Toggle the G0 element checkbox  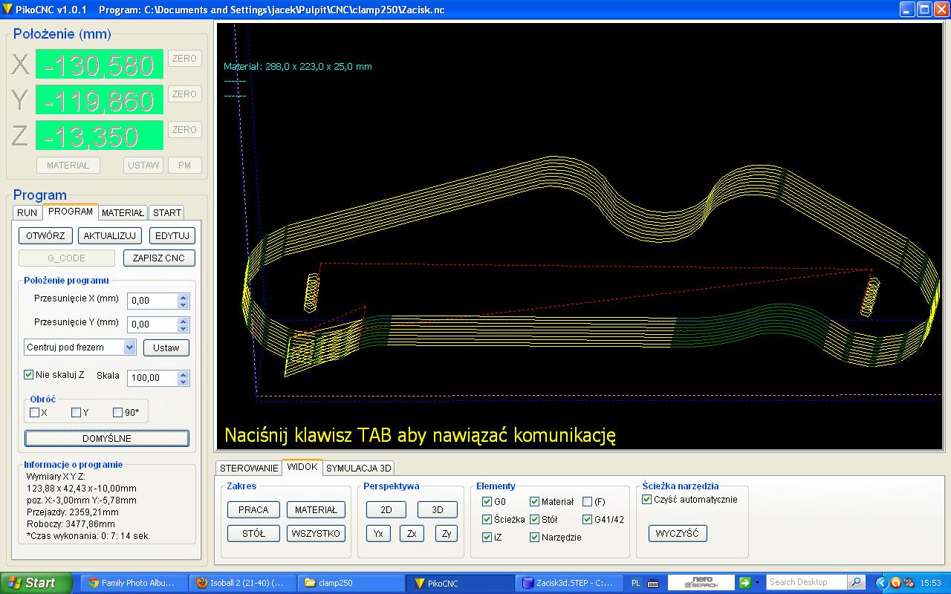coord(487,502)
